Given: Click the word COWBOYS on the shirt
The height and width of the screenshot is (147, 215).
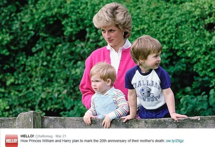Looking at the screenshot, I should pos(149,98).
